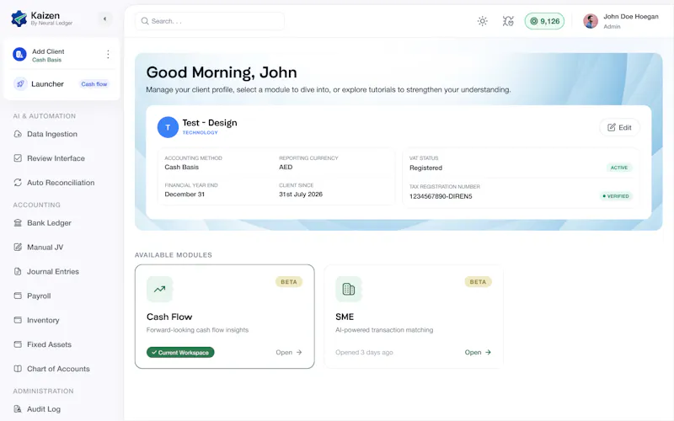Click John Doe Hoegan profile avatar
Image resolution: width=674 pixels, height=421 pixels.
point(591,21)
